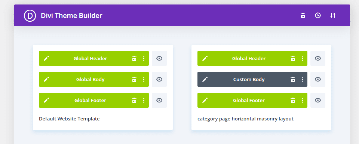Screen dimensions: 359x144
Task: Toggle Custom Body visibility eye icon
Action: pyautogui.click(x=318, y=79)
